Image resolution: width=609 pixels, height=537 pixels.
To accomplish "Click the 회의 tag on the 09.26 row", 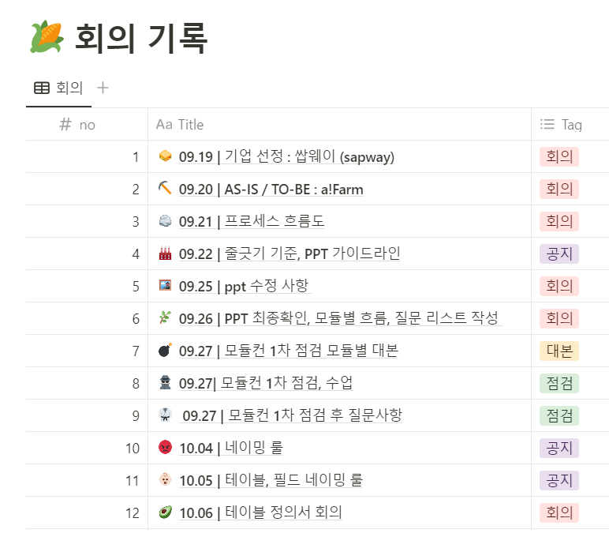I will point(559,318).
